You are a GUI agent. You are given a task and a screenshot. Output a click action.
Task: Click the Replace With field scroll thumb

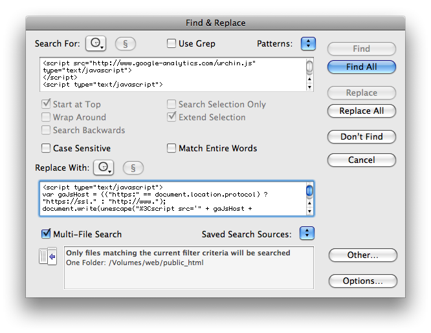pyautogui.click(x=309, y=191)
